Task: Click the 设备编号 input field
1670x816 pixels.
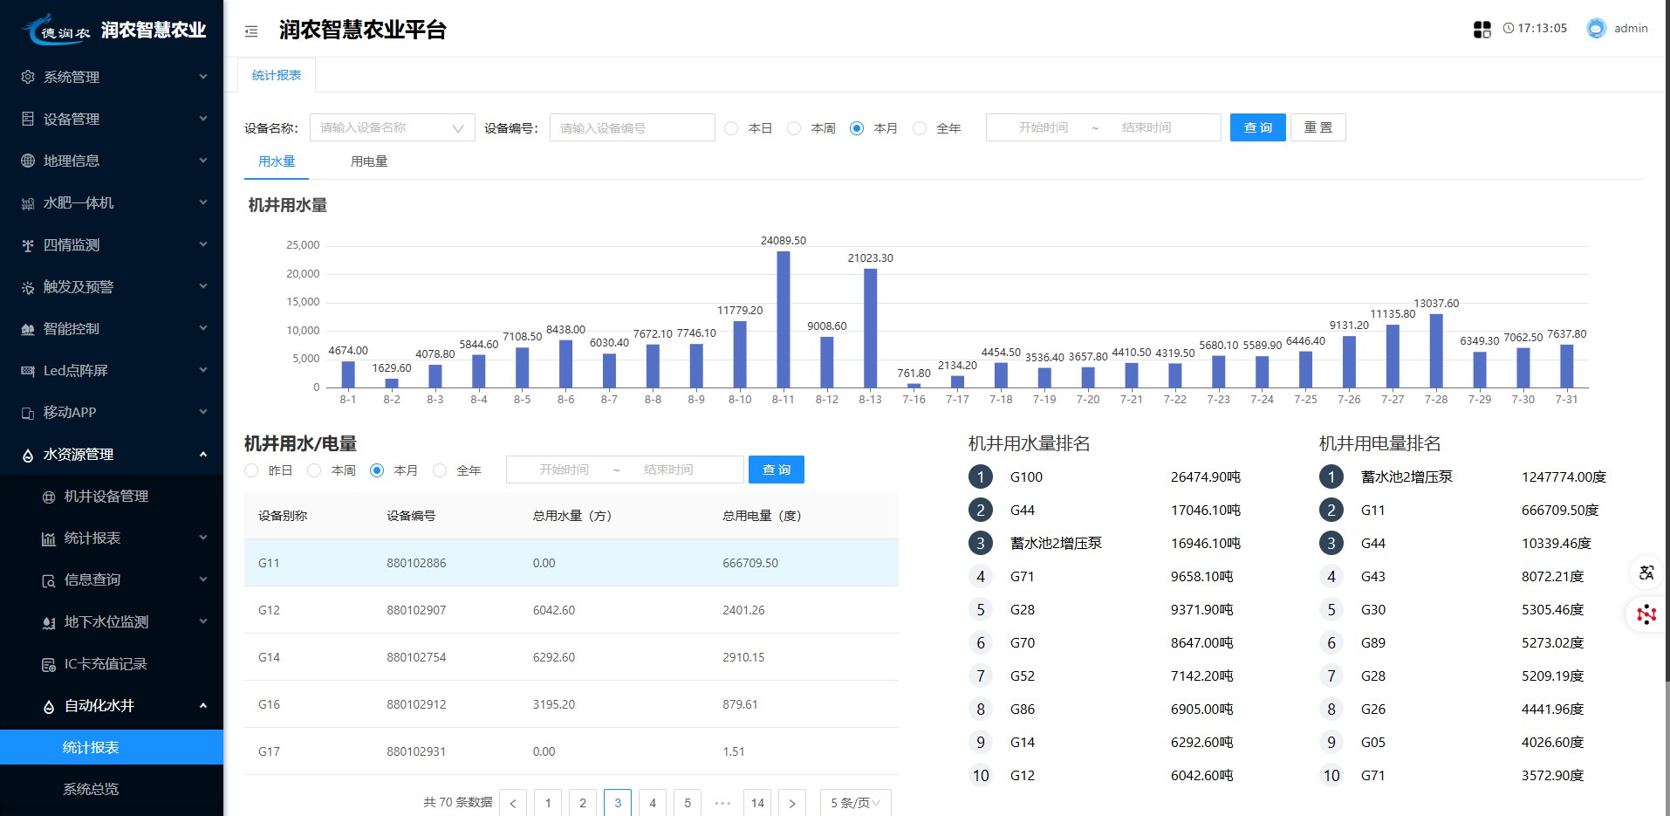Action: point(632,127)
